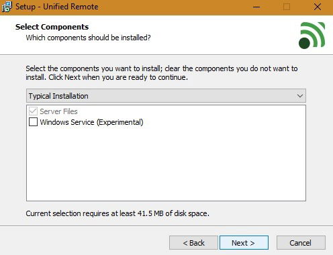Click the Setup - Unified Remote title text
333x255 pixels.
57,7
